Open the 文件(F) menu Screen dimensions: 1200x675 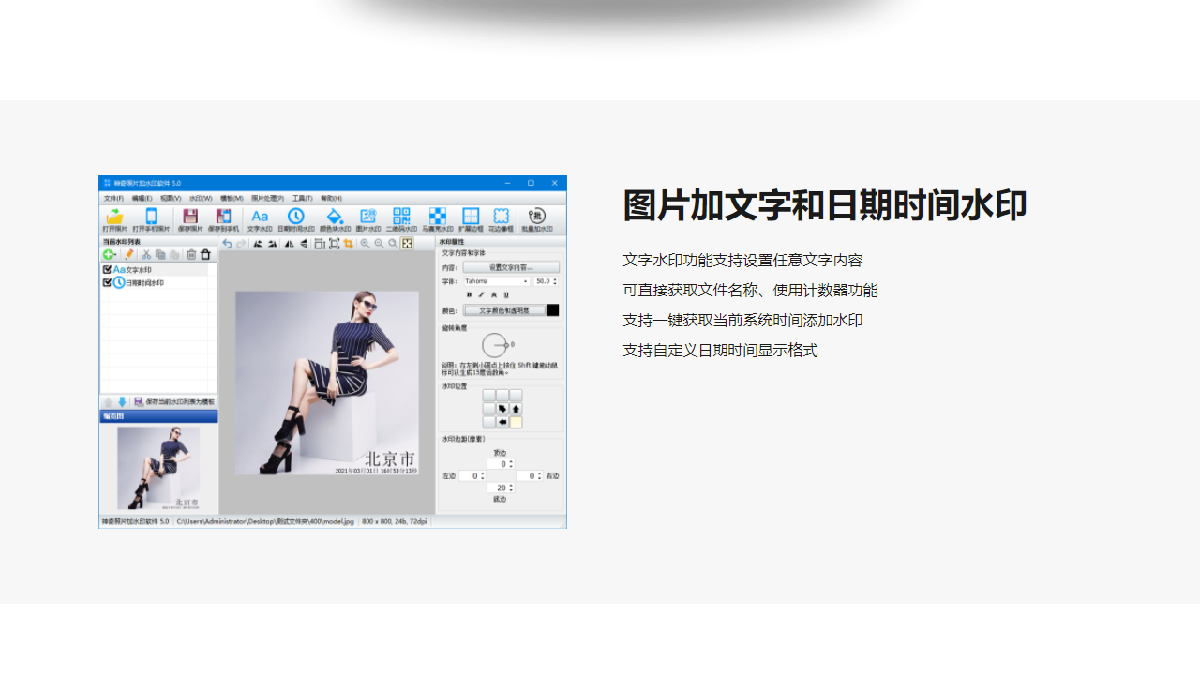113,199
